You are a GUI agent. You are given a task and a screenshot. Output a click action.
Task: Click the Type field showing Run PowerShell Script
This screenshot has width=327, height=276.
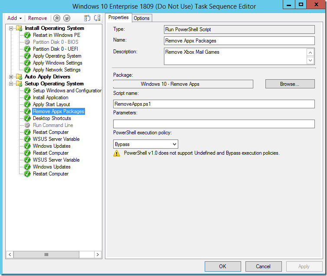239,29
